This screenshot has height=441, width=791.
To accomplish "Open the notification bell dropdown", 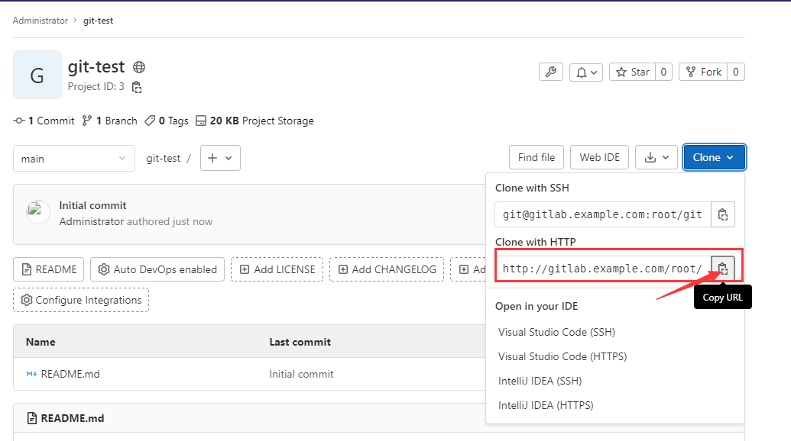I will [x=586, y=72].
